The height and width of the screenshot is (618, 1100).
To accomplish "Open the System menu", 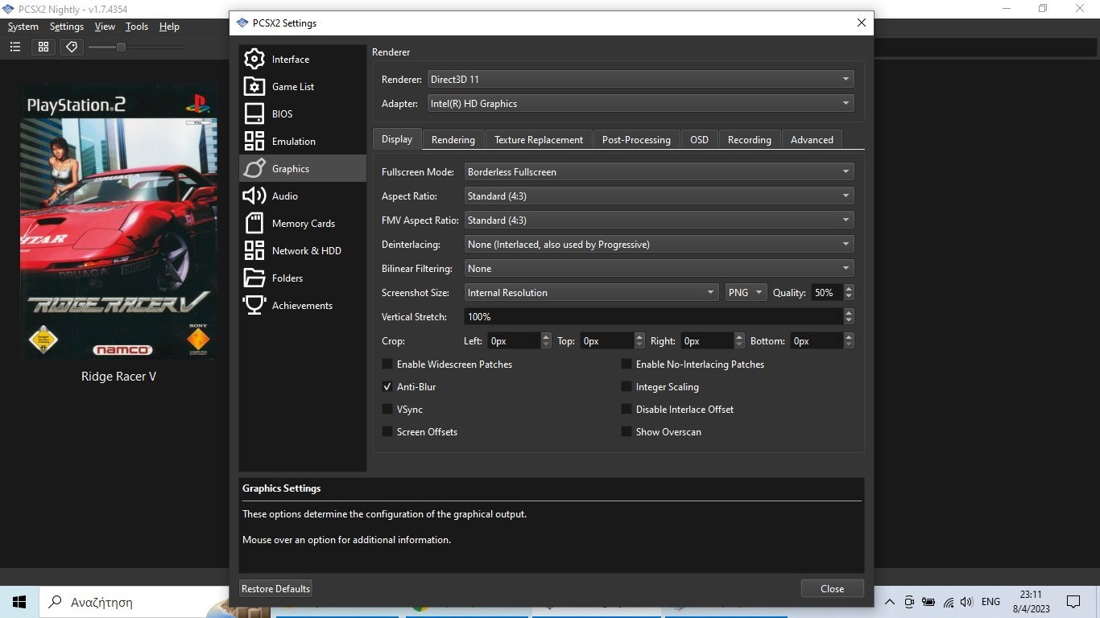I will [x=23, y=27].
